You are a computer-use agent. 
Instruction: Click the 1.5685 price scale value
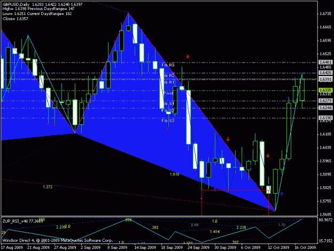pyautogui.click(x=325, y=215)
